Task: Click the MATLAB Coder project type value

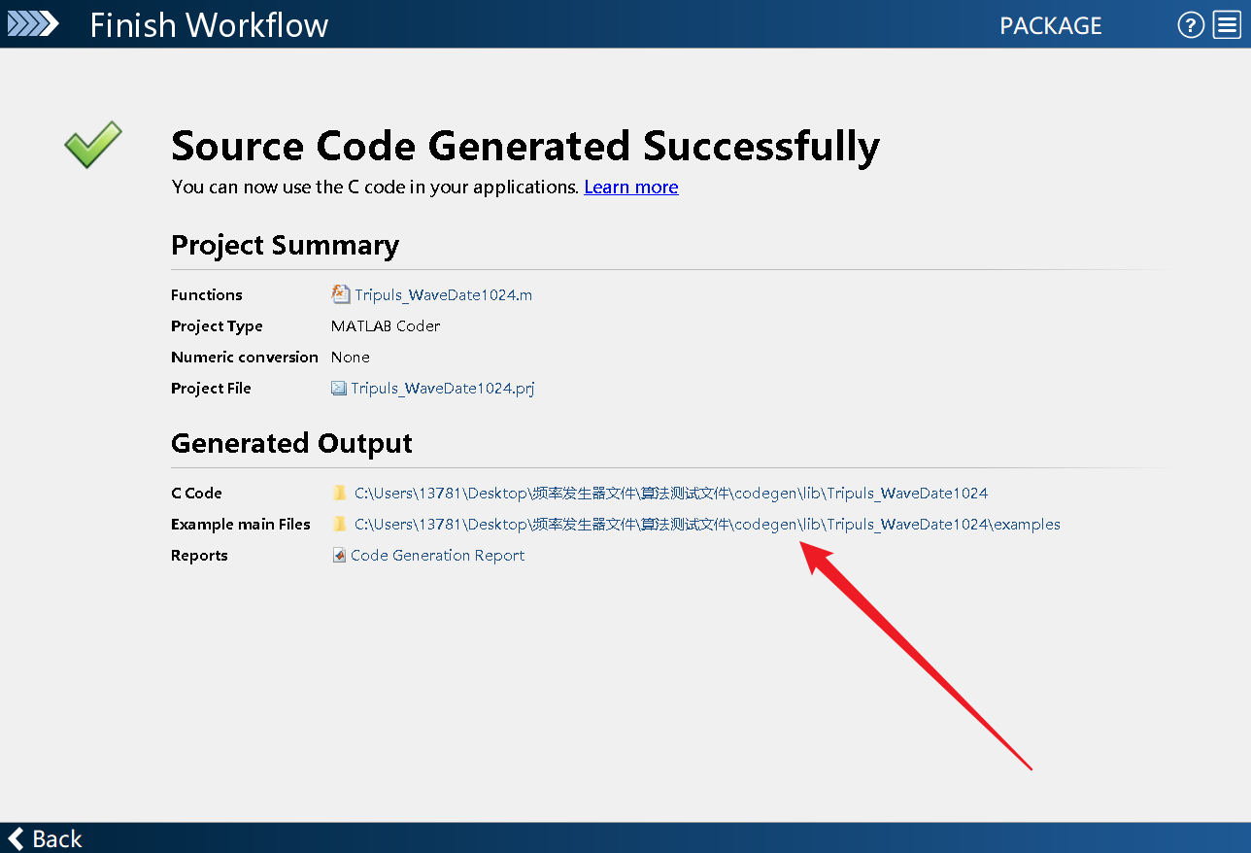Action: pos(386,325)
